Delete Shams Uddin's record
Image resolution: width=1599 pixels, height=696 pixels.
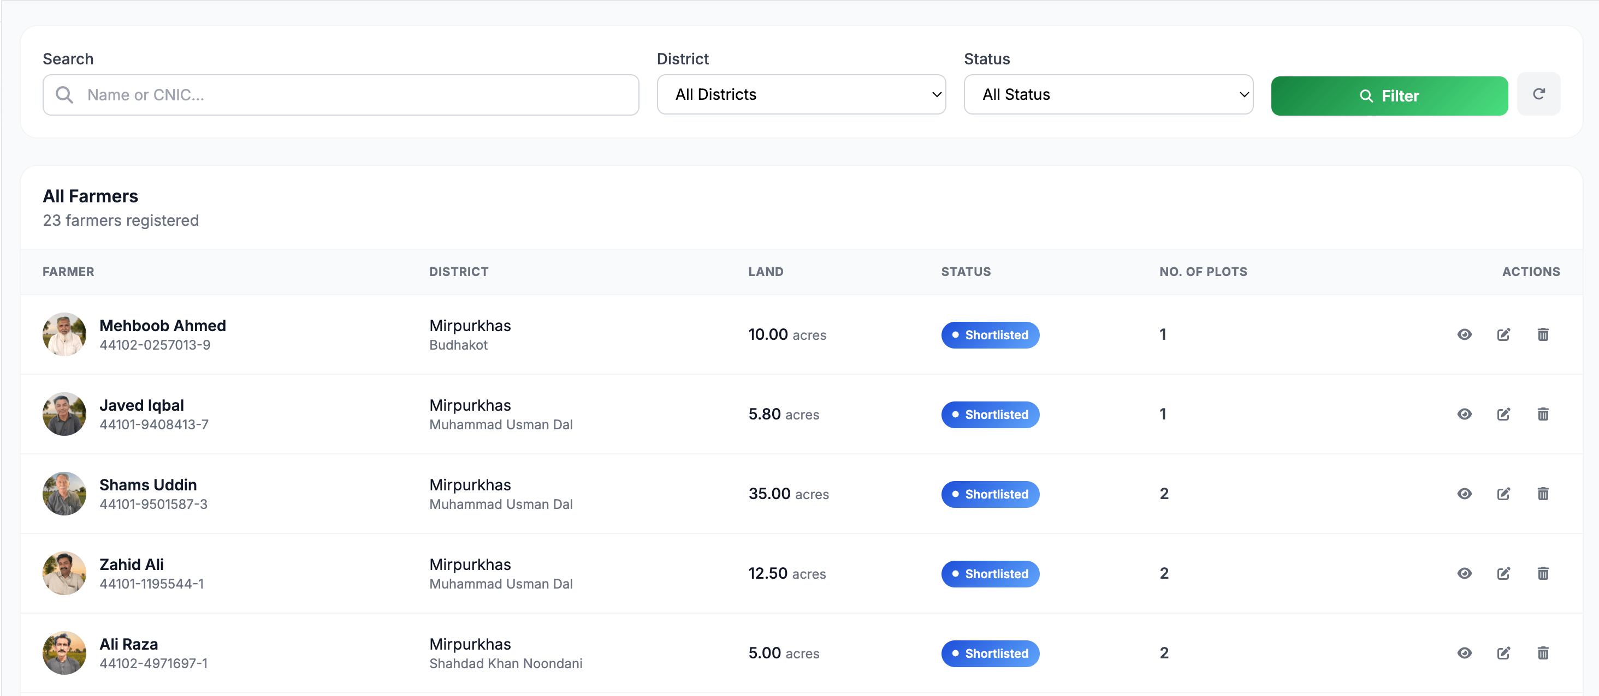pos(1543,494)
